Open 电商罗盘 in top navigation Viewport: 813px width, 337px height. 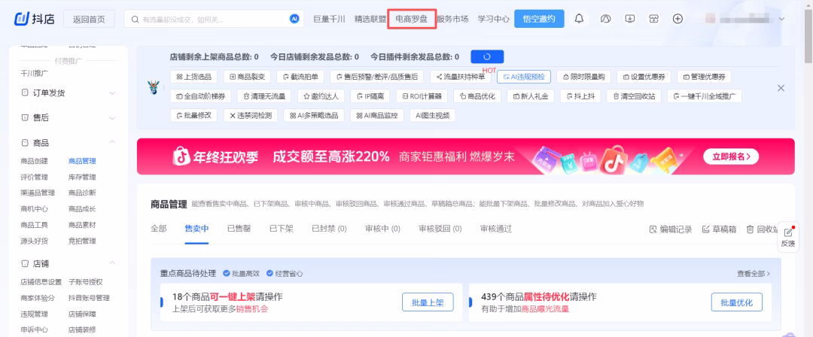412,20
